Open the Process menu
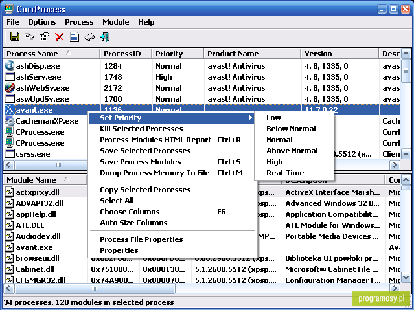 (x=79, y=22)
